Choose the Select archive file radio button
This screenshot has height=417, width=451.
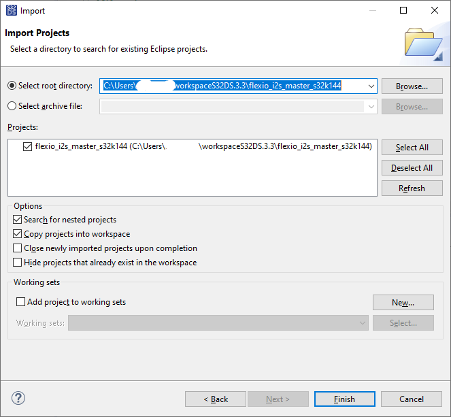click(x=12, y=106)
